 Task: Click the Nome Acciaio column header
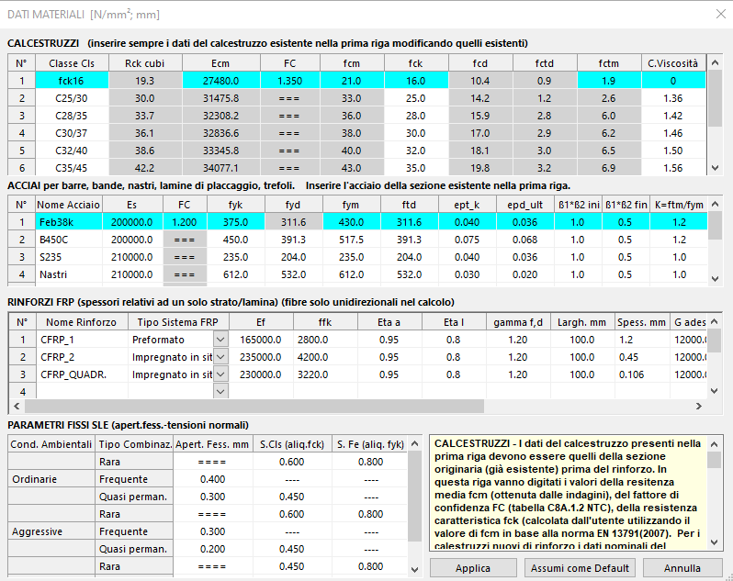click(68, 205)
